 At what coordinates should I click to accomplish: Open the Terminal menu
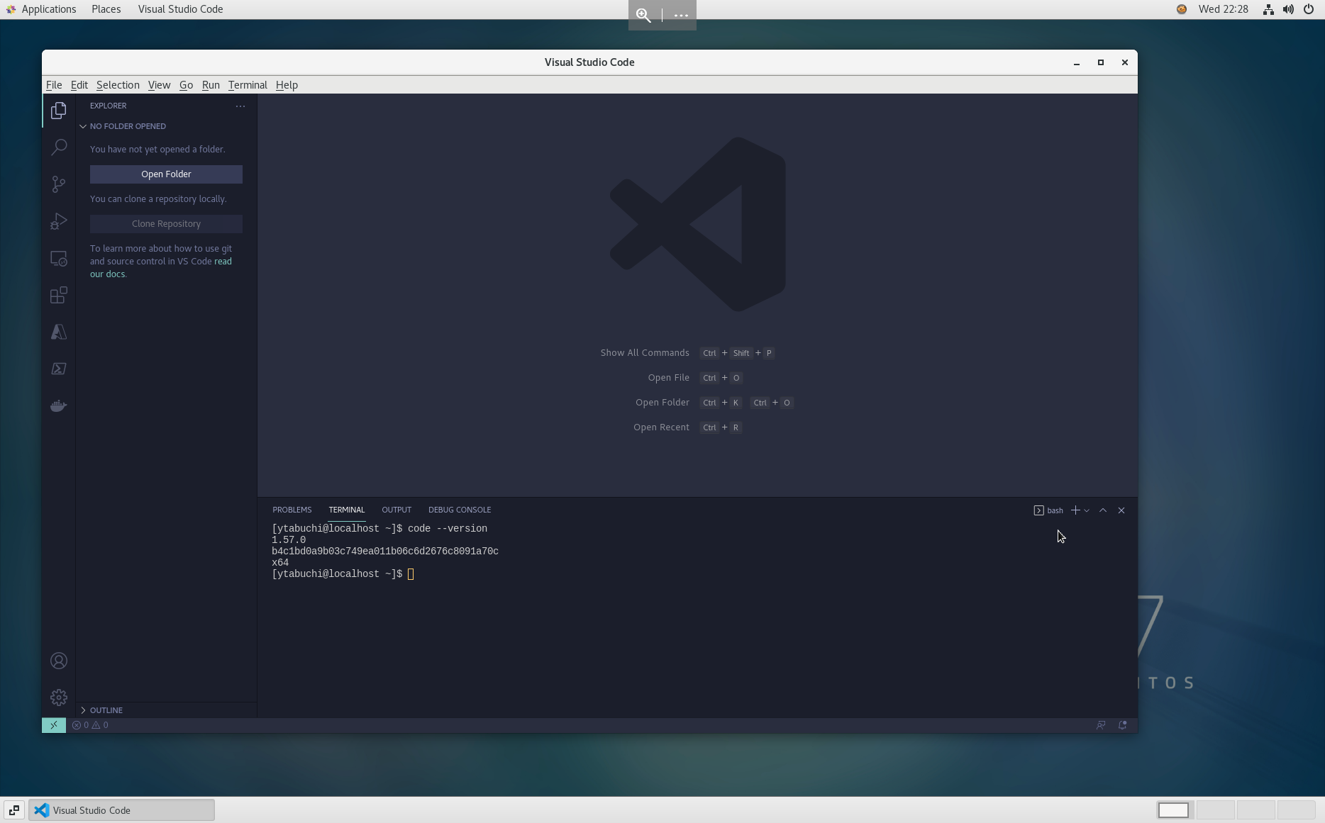click(248, 85)
